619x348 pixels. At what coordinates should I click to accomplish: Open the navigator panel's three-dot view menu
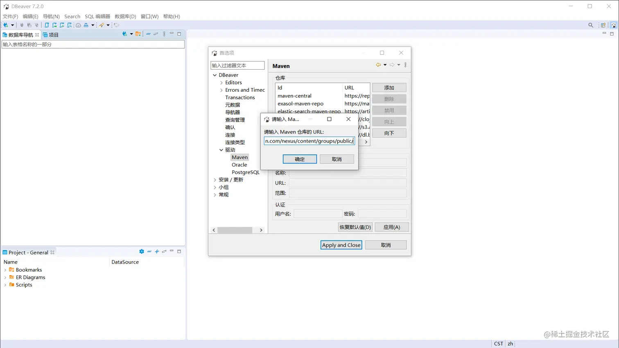point(164,34)
